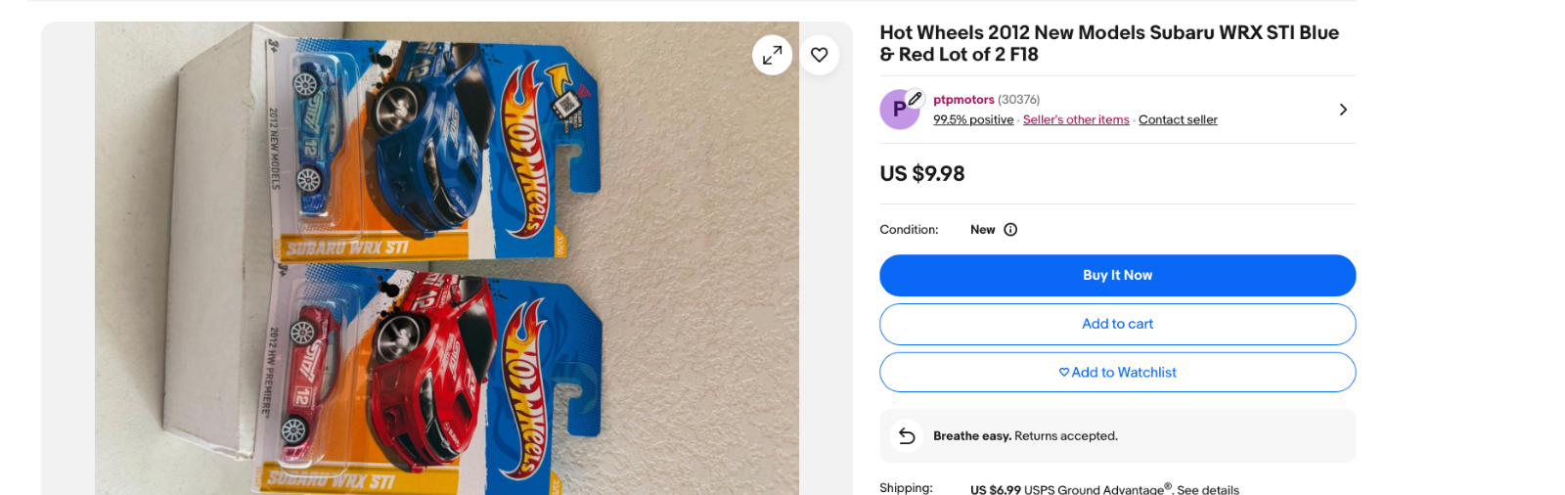Click the pencil badge on seller avatar

click(x=916, y=98)
